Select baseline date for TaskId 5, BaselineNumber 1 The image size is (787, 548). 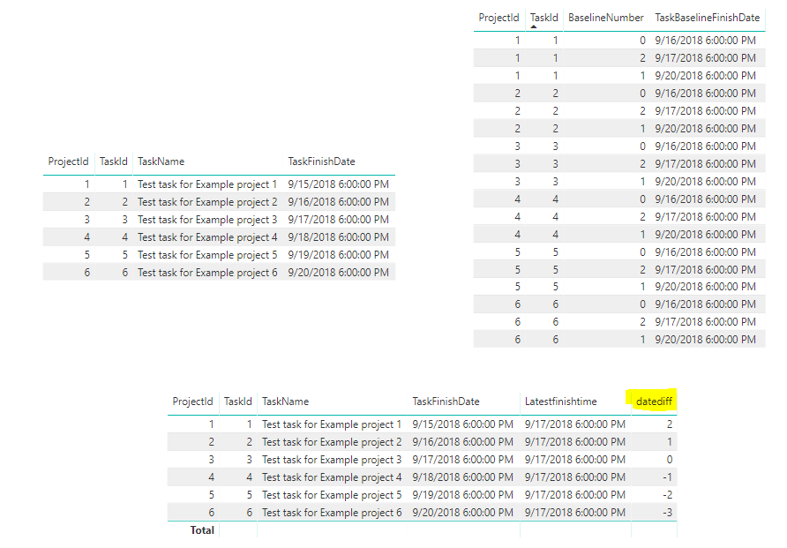(x=705, y=287)
